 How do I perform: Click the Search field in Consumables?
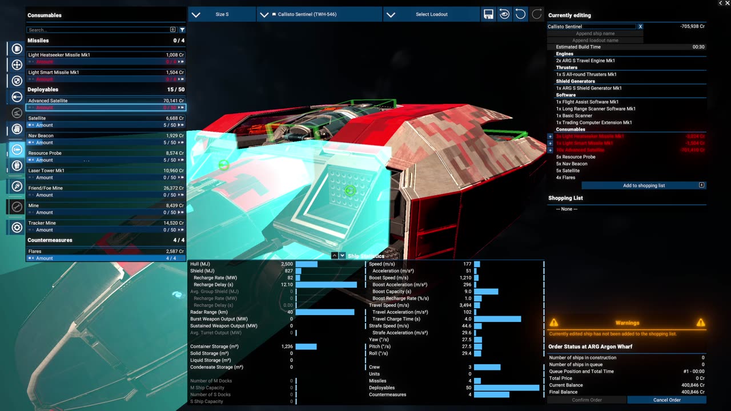coord(102,30)
